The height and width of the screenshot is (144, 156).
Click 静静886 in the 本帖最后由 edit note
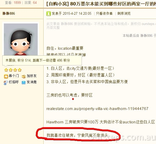pyautogui.click(x=147, y=36)
